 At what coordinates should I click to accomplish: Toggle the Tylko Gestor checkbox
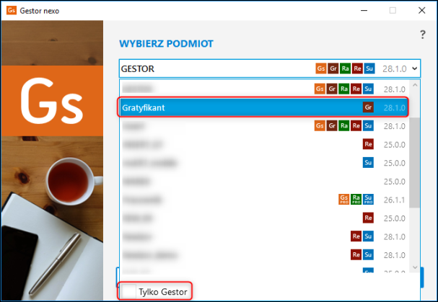(x=129, y=291)
